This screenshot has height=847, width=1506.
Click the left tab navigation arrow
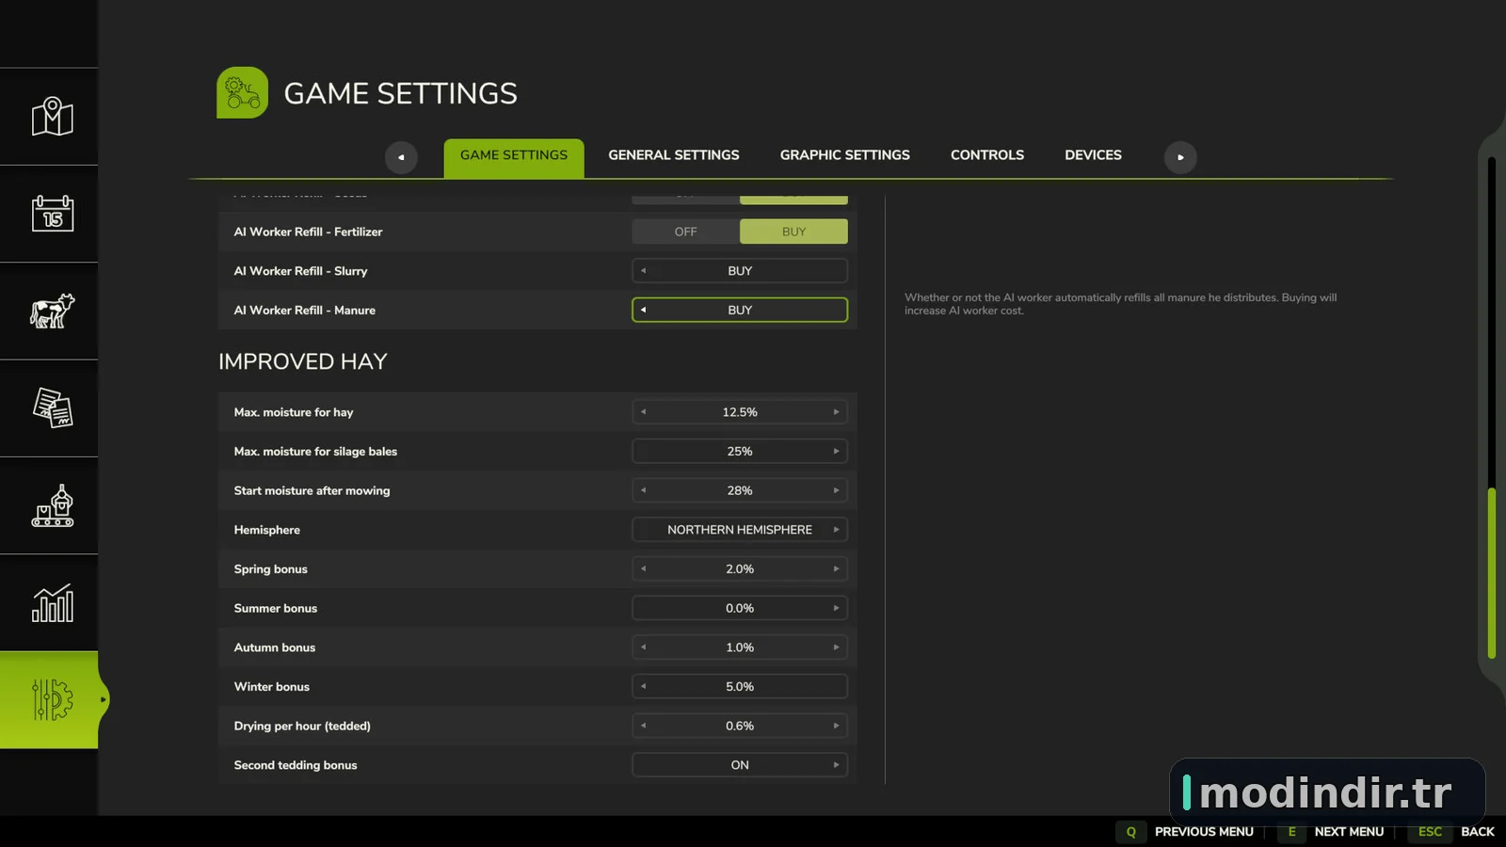[x=401, y=157]
